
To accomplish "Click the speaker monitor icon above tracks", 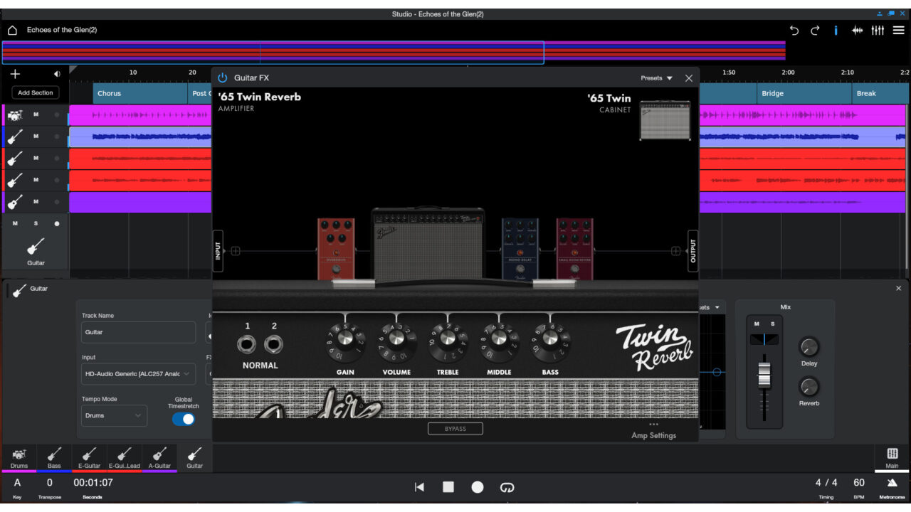I will (57, 74).
